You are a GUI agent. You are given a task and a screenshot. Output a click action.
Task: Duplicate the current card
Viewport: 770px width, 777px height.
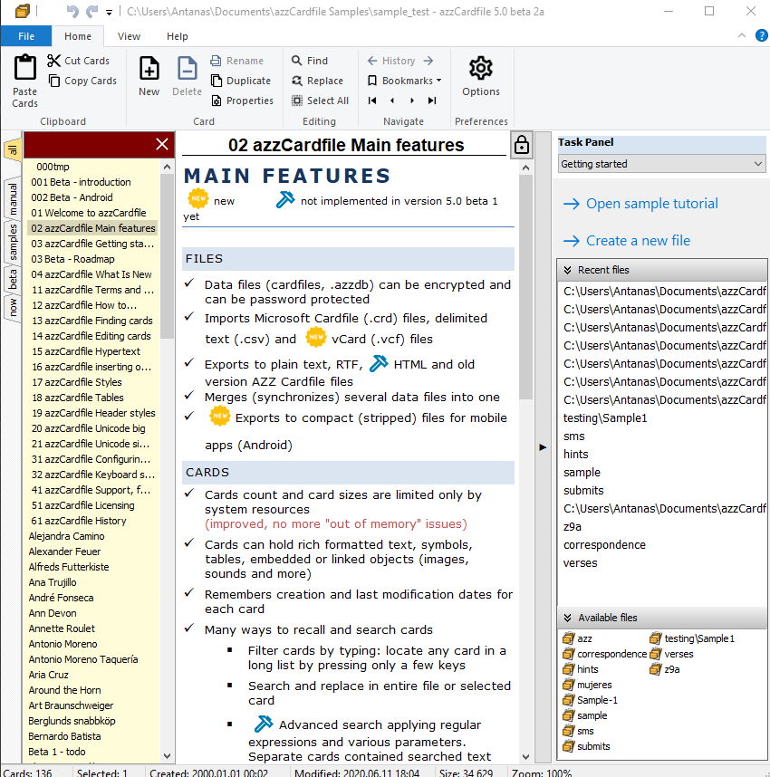(241, 81)
